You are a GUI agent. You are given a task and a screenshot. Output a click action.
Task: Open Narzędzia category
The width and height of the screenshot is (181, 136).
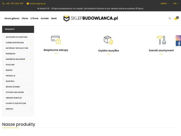[x=10, y=54]
